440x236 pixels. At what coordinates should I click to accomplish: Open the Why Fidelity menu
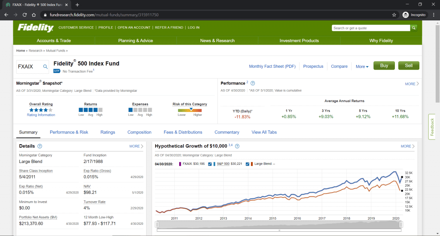pos(381,41)
